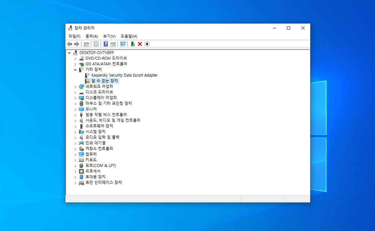Screen dimensions: 375x231
Task: Close the 장치 관리자 window
Action: 303,28
